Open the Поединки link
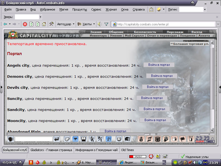This screenshot has height=166, width=221. click(188, 36)
